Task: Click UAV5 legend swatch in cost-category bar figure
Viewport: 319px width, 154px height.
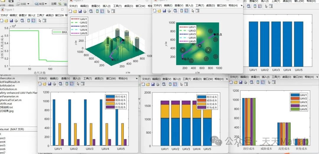Action: point(295,109)
